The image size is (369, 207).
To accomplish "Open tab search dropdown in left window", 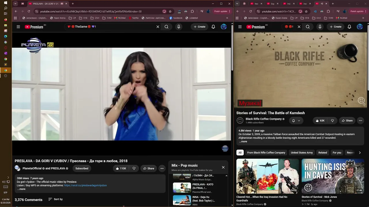I will [x=15, y=4].
